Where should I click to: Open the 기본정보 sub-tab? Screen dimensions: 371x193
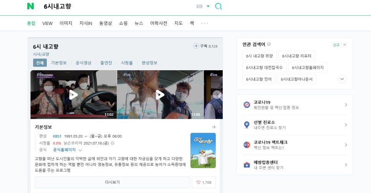(59, 63)
